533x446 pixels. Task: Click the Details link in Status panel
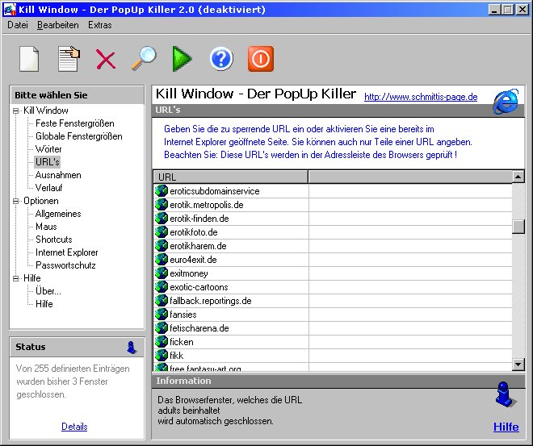tap(74, 427)
